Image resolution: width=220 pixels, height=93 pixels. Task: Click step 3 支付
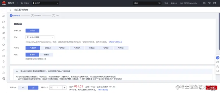(56, 15)
